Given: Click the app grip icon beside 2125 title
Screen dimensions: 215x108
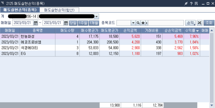Looking at the screenshot, I should tap(2, 3).
